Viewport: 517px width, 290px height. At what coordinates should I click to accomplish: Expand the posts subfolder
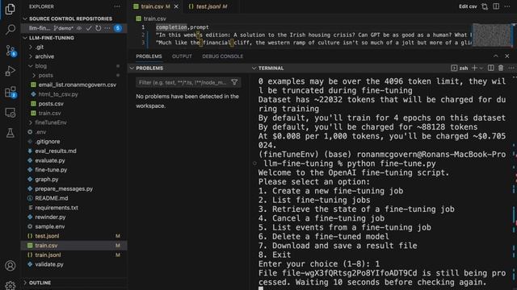click(34, 75)
